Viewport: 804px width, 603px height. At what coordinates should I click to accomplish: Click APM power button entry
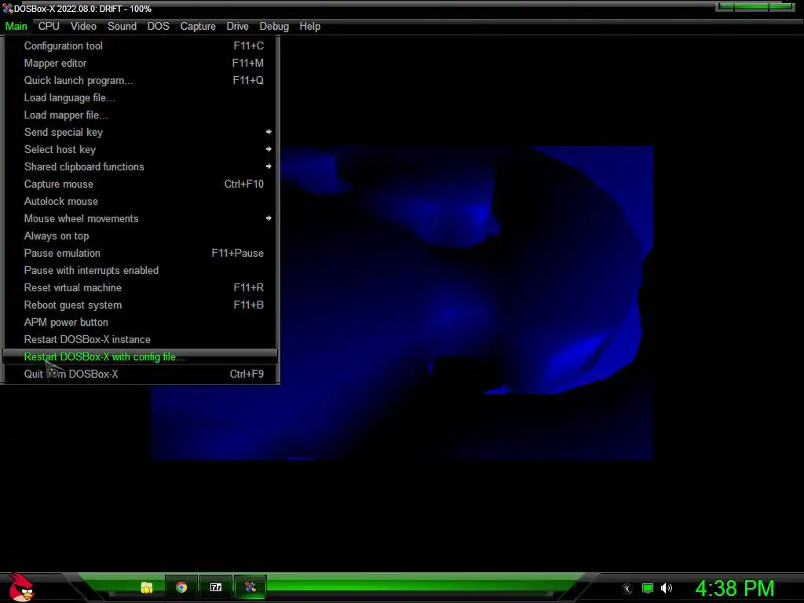click(x=140, y=322)
